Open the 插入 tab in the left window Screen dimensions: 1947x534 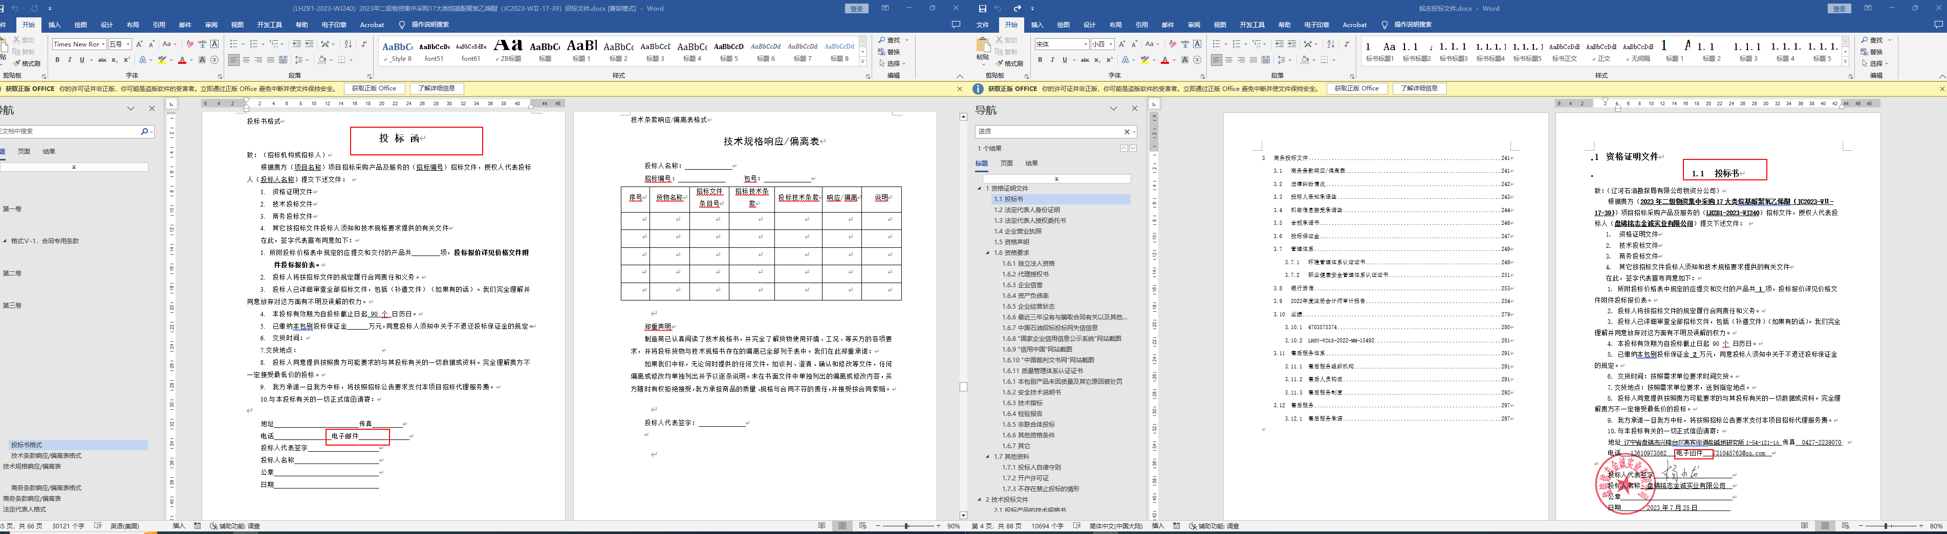tap(54, 25)
